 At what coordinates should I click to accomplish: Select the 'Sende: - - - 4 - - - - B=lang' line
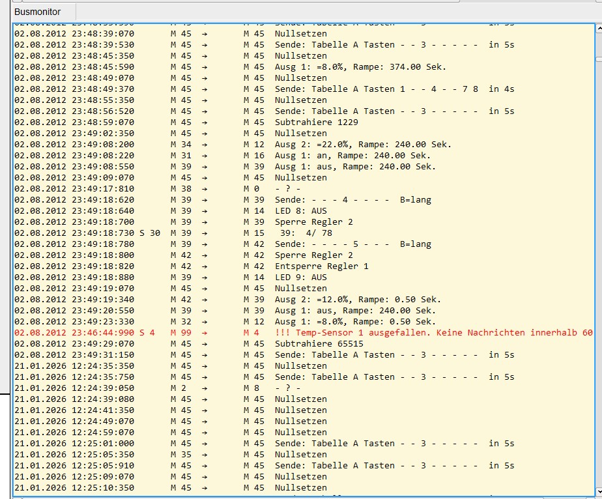tap(352, 200)
